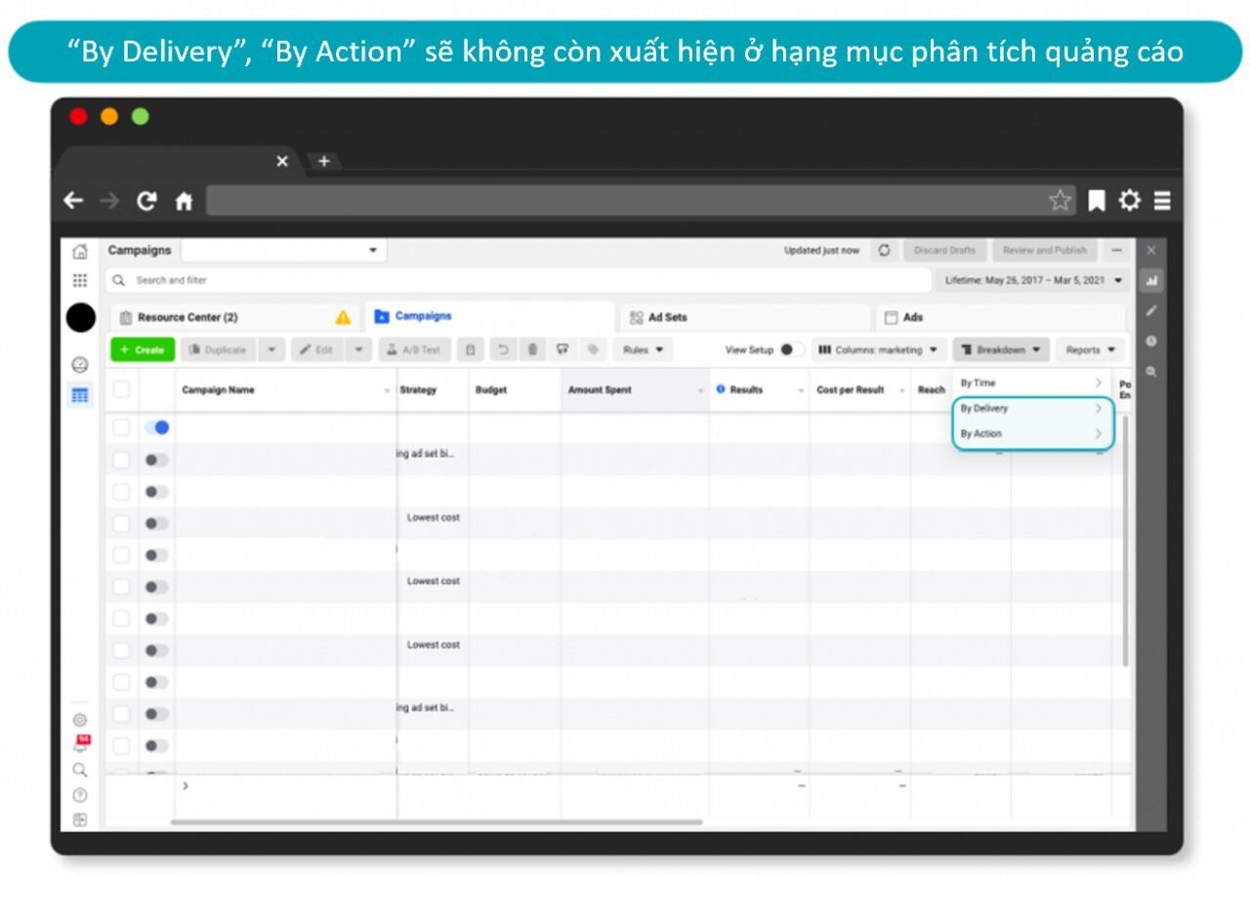The height and width of the screenshot is (897, 1250).
Task: Bookmark page with star icon in address bar
Action: tap(1060, 201)
